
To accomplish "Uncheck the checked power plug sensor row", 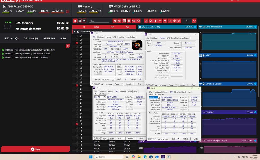I will click(77, 124).
